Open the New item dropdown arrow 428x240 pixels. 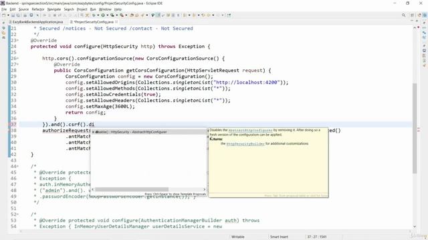[8, 15]
